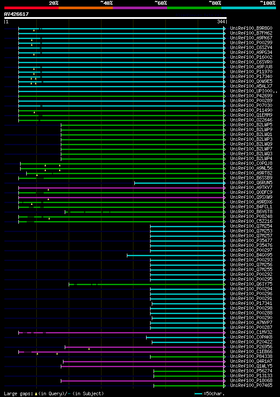The image size is (280, 397).
Task: Click the green ~80% identity legend segment
Action: point(194,8)
